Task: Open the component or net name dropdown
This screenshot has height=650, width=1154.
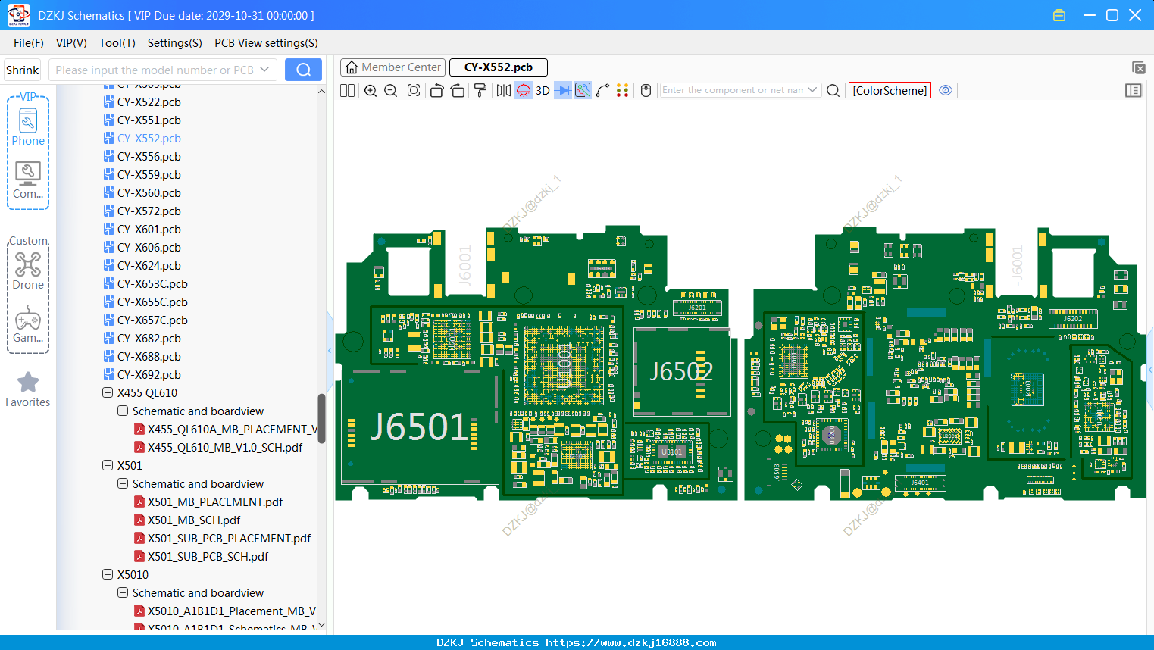Action: pyautogui.click(x=813, y=90)
